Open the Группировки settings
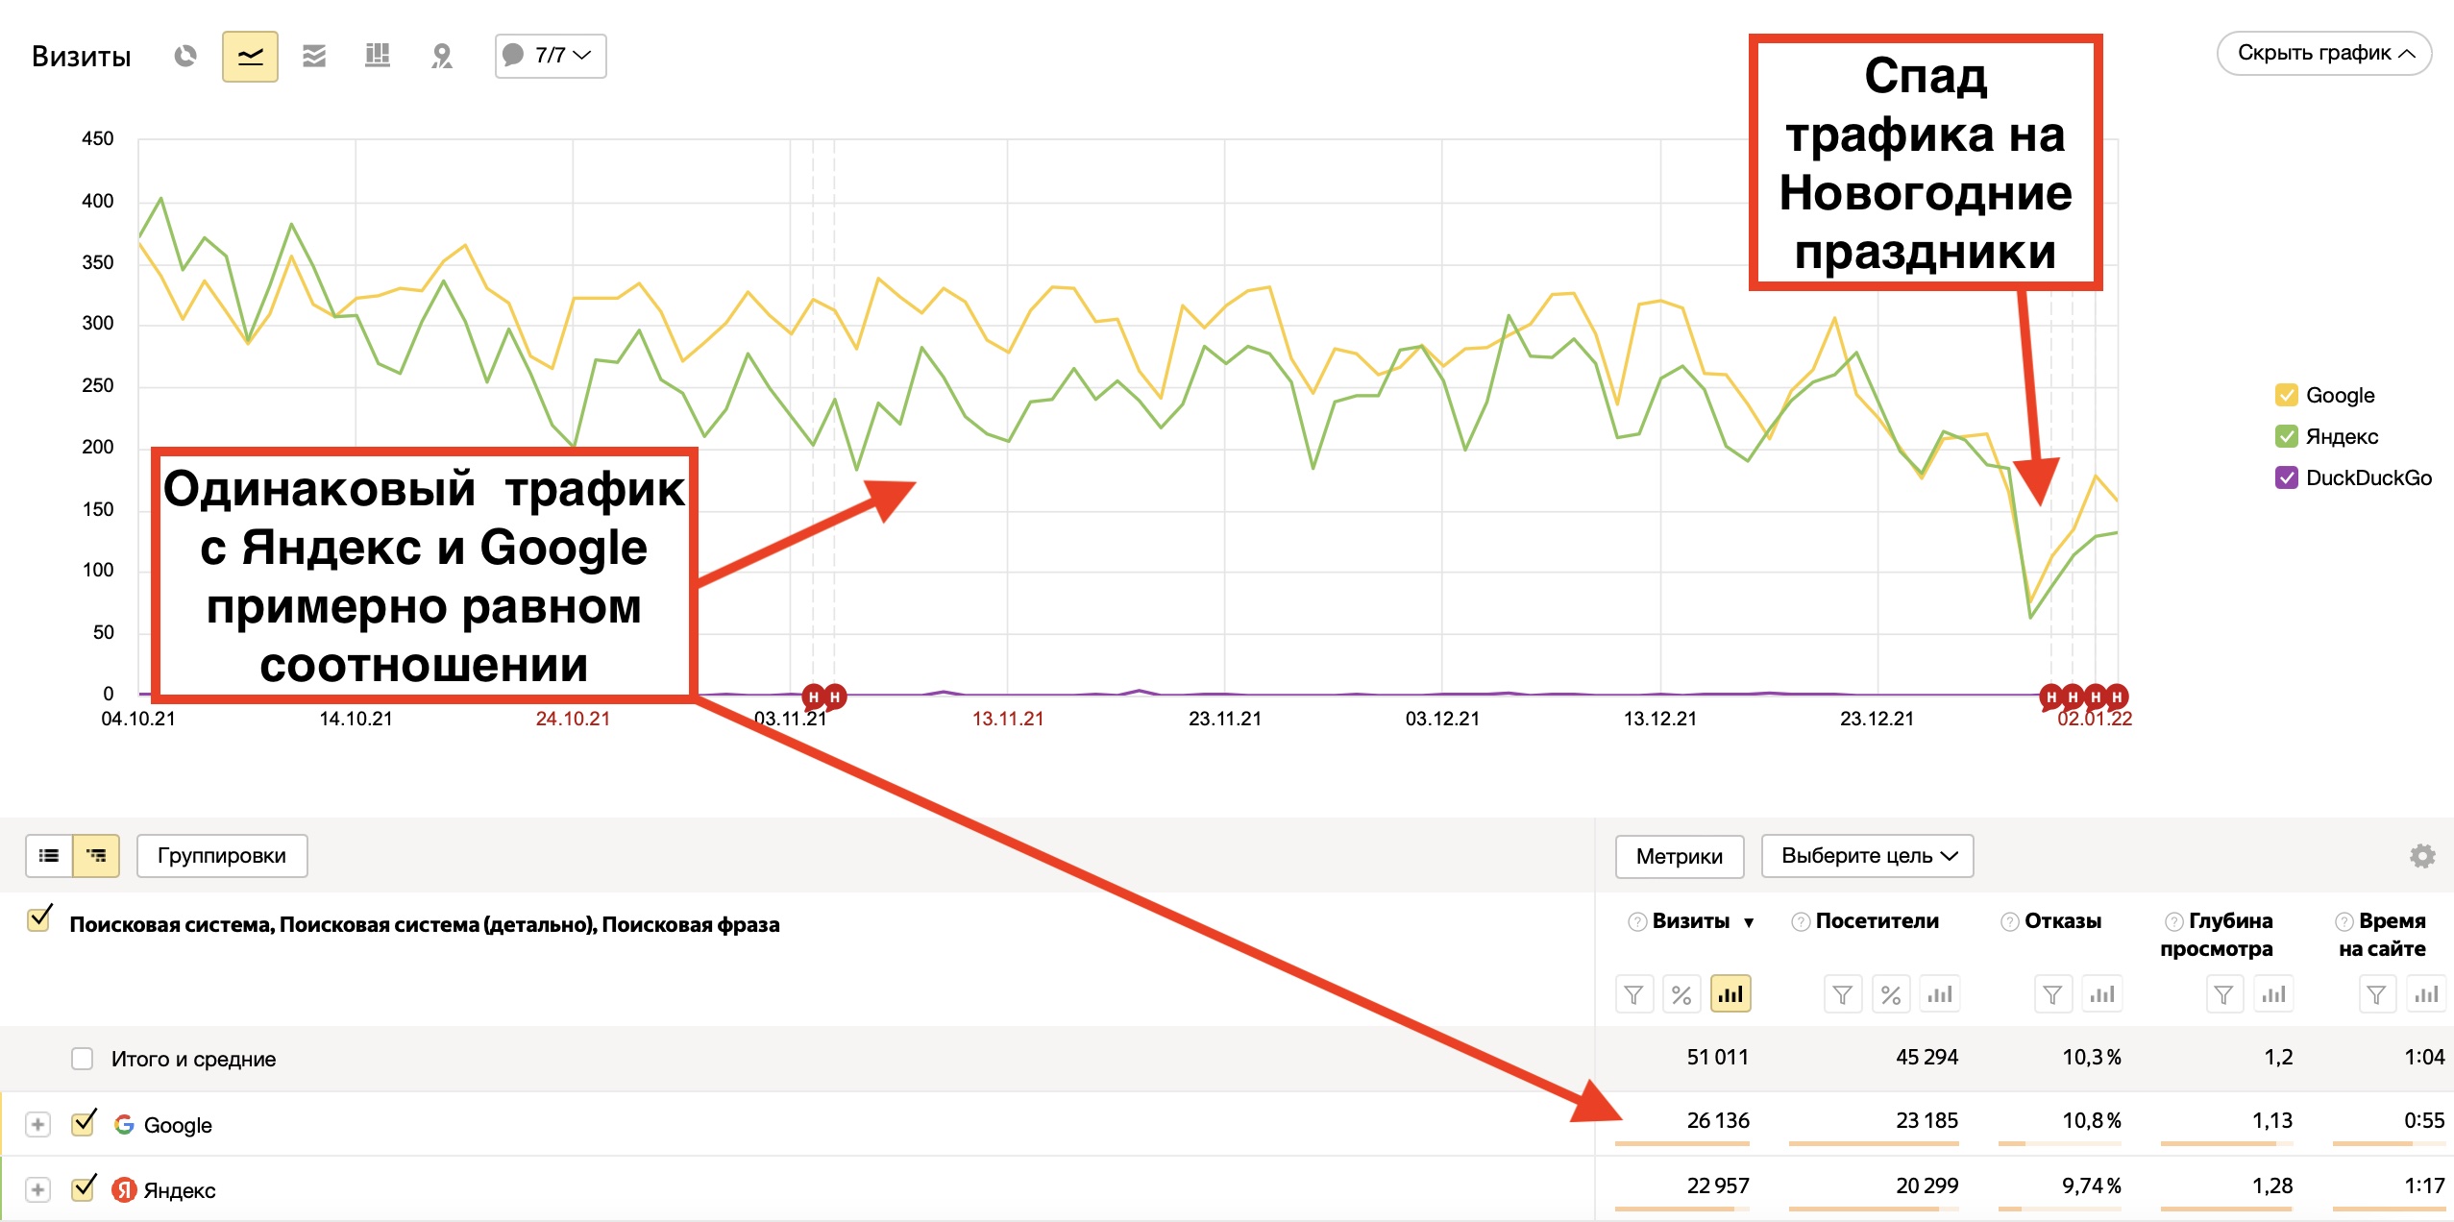This screenshot has width=2454, height=1222. 222,855
